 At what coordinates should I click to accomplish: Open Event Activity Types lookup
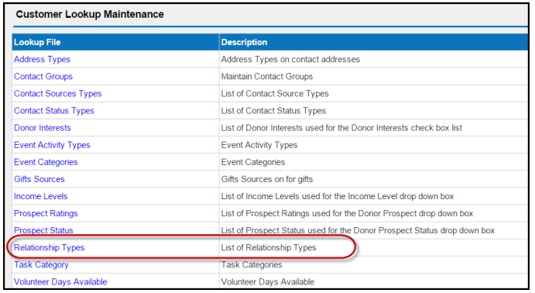click(x=52, y=145)
